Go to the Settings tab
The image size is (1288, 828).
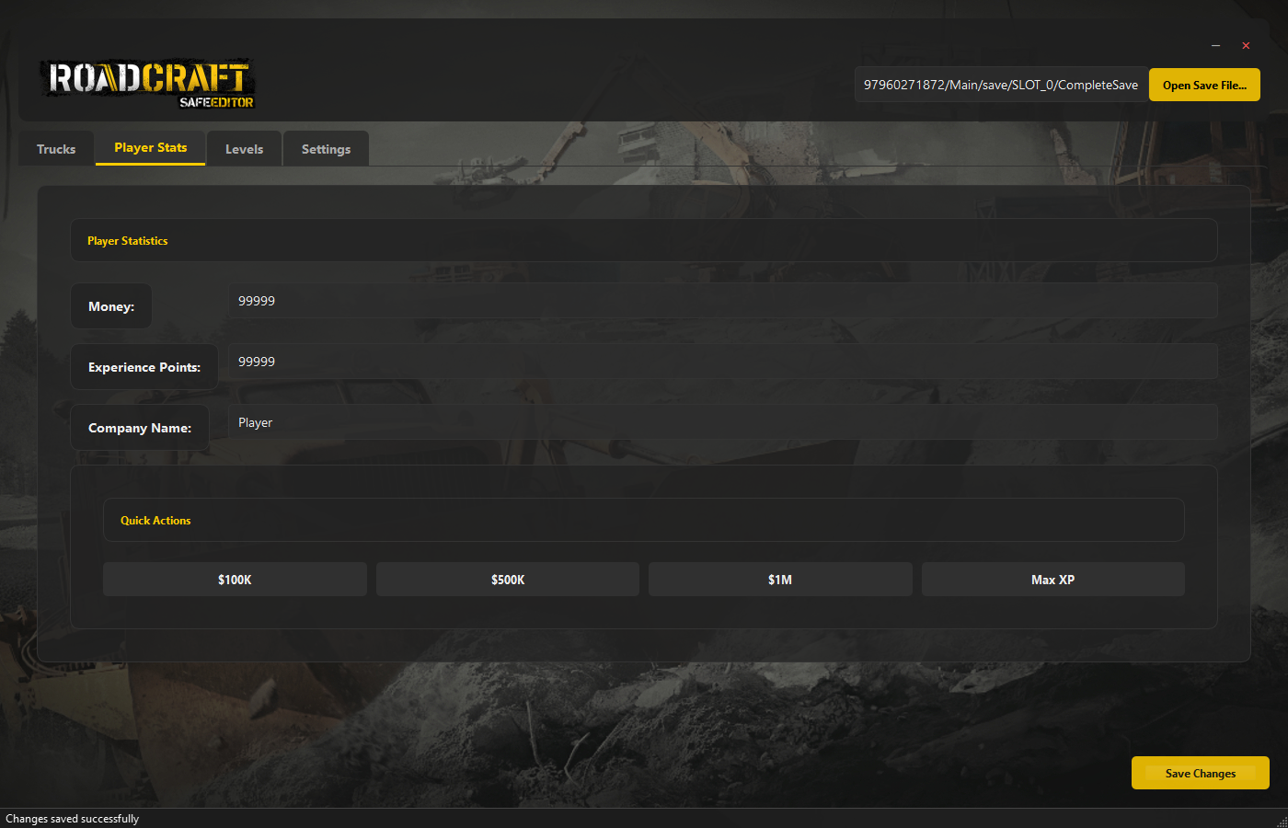pos(326,149)
